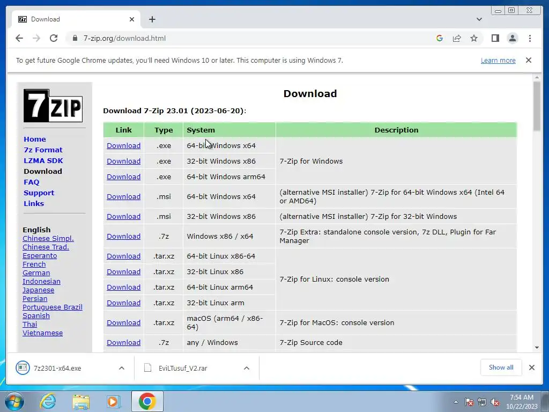Go to Home in sidebar
The height and width of the screenshot is (412, 549).
[35, 139]
